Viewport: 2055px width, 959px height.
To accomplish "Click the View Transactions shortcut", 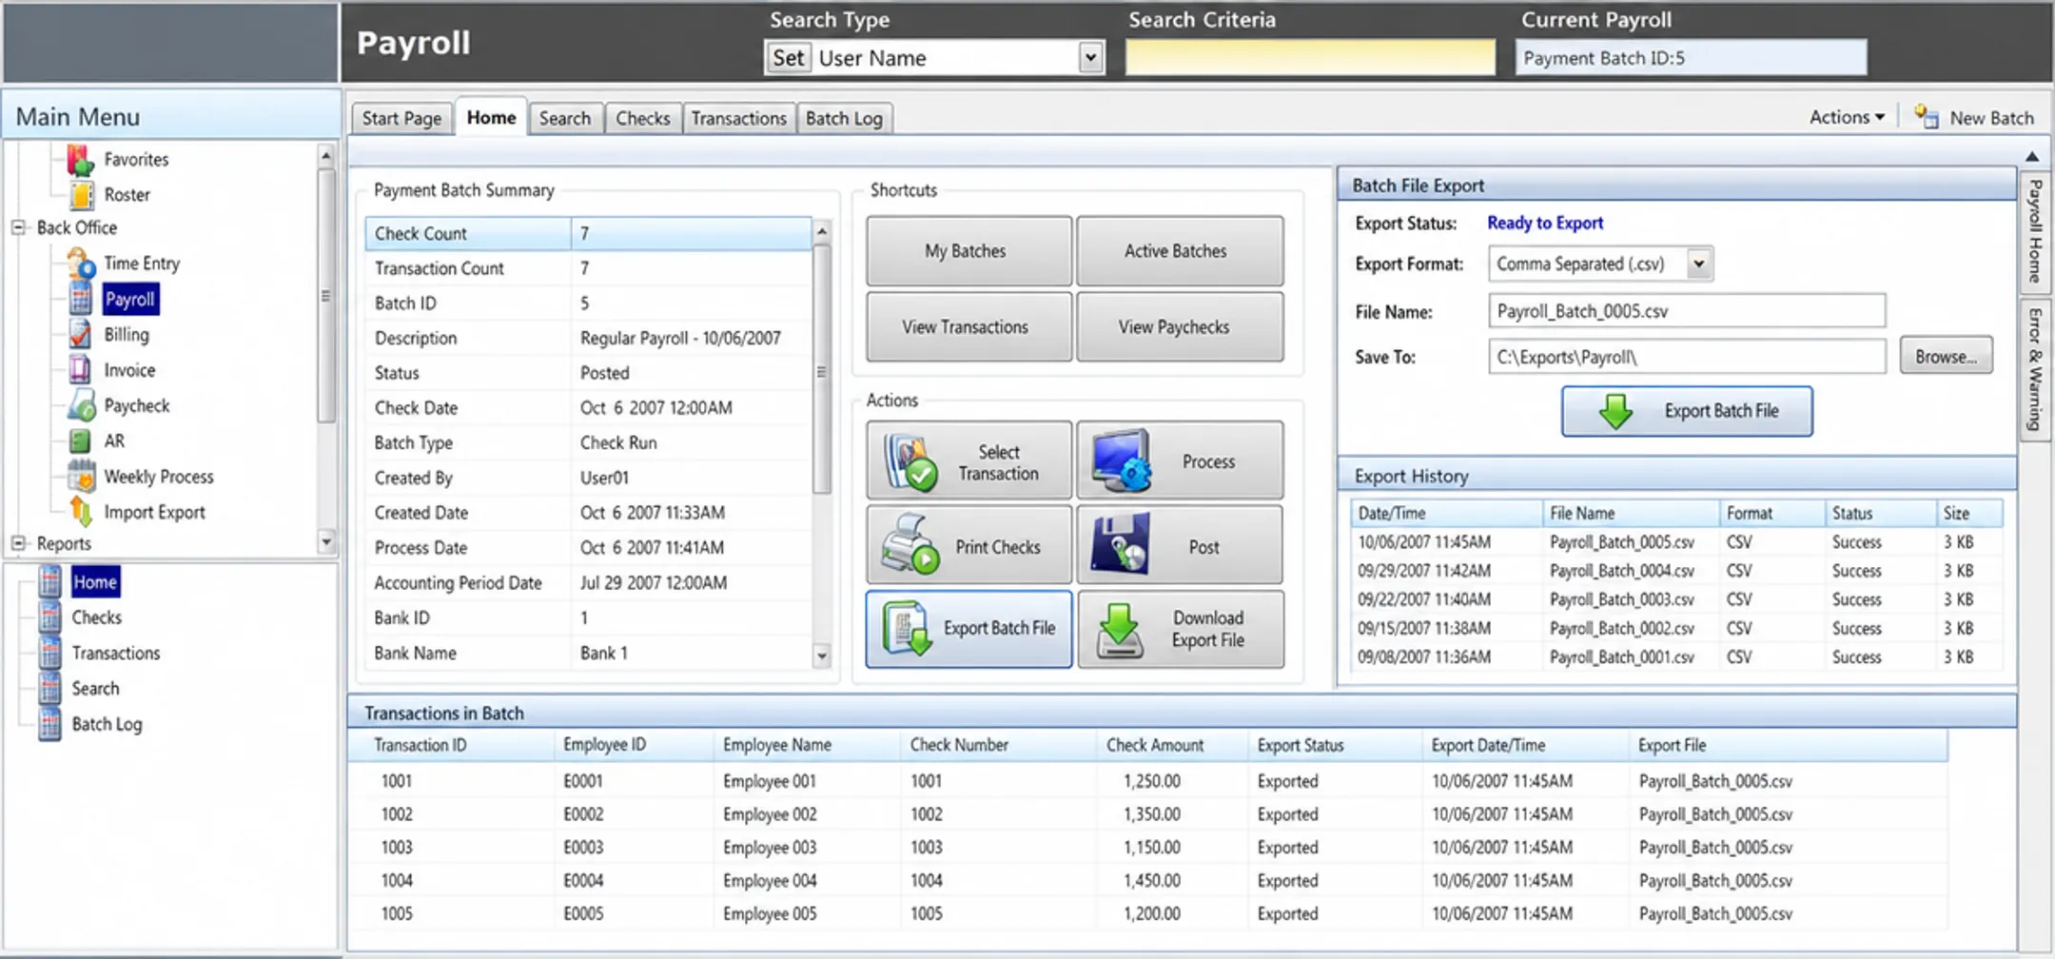I will [x=969, y=326].
